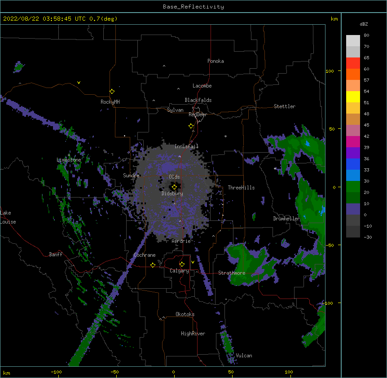Image resolution: width=387 pixels, height=378 pixels.
Task: Click the Banff label
Action: tap(56, 255)
